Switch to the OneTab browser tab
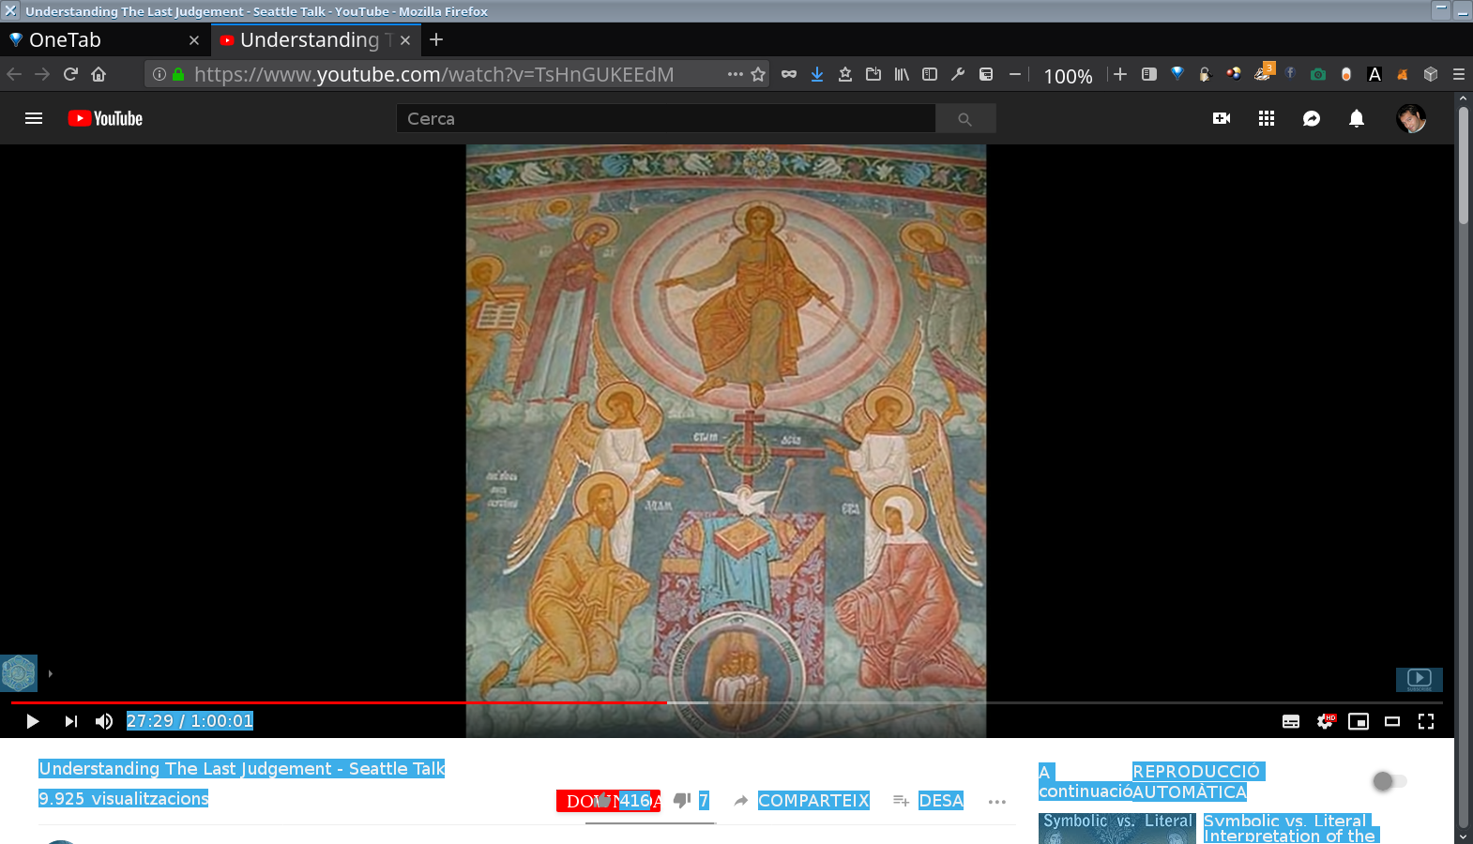The width and height of the screenshot is (1473, 844). (103, 39)
